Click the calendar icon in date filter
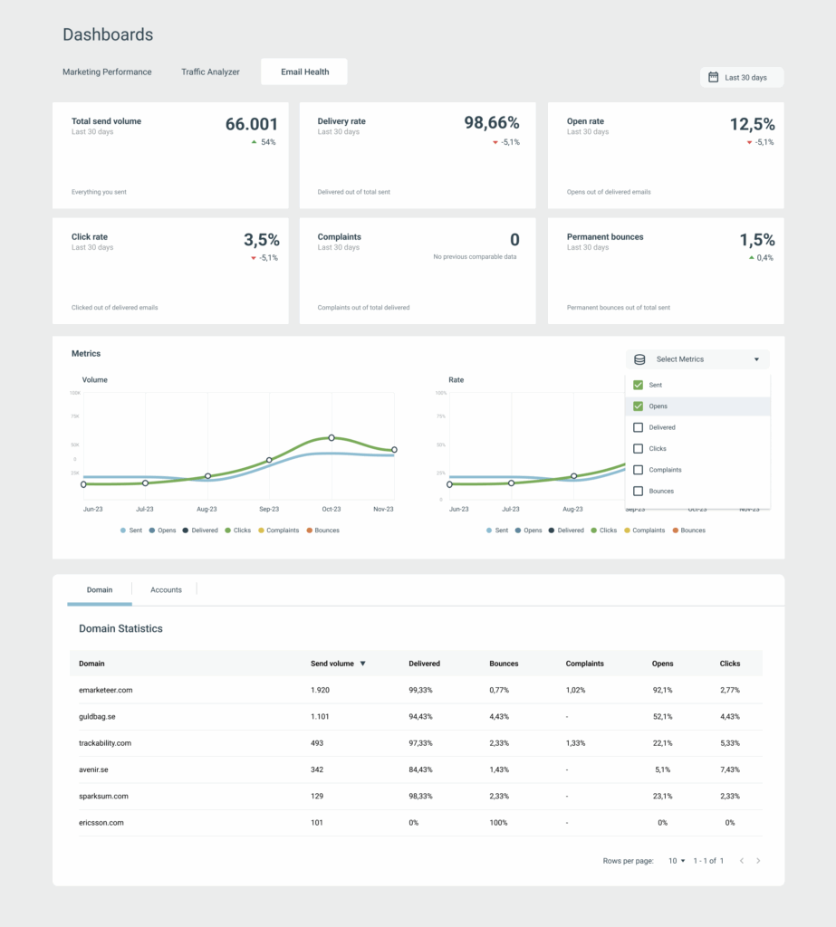 pyautogui.click(x=713, y=78)
